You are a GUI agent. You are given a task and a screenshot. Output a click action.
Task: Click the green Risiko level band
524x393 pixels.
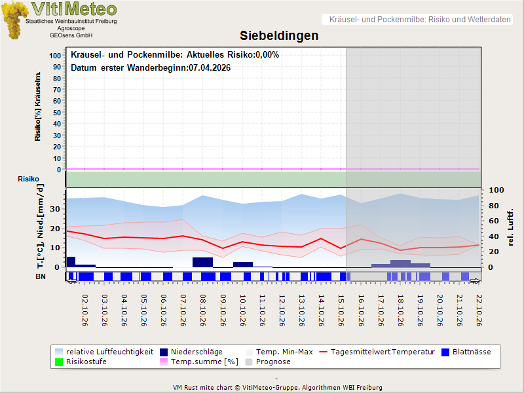[273, 179]
